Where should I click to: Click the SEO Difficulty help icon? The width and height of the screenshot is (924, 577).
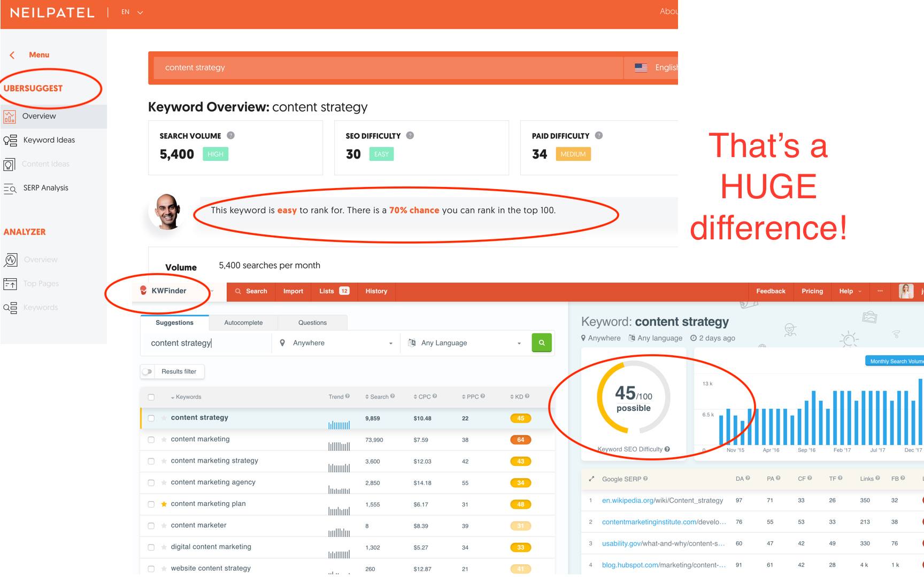410,136
